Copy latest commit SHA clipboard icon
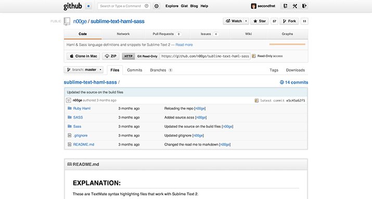This screenshot has width=372, height=199. pos(256,100)
